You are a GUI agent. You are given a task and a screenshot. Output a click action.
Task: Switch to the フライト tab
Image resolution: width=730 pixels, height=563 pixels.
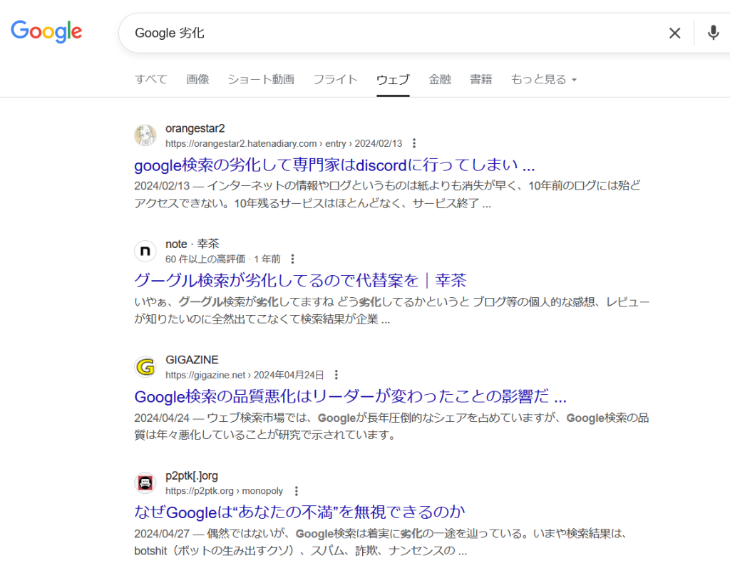click(335, 80)
